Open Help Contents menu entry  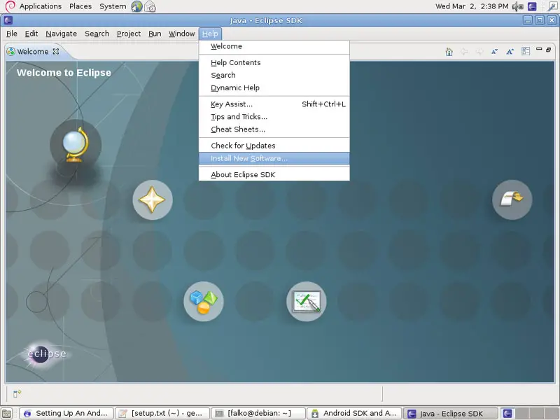tap(274, 62)
